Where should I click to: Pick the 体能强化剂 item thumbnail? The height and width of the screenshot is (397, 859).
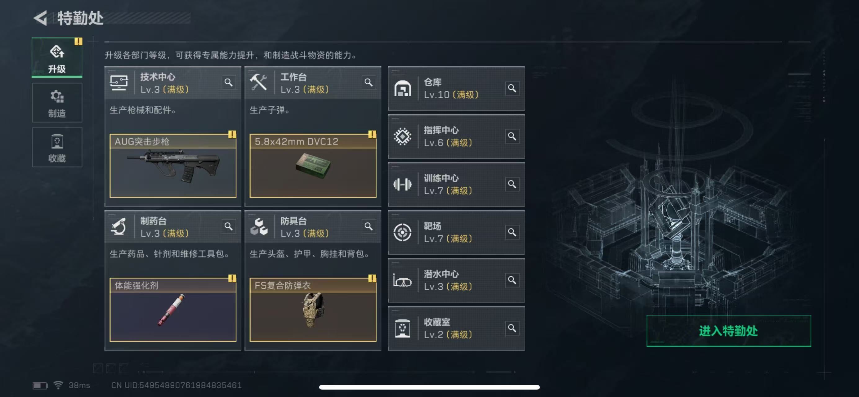point(173,310)
